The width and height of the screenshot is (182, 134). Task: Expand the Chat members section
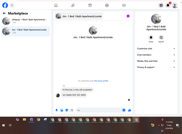(156, 55)
